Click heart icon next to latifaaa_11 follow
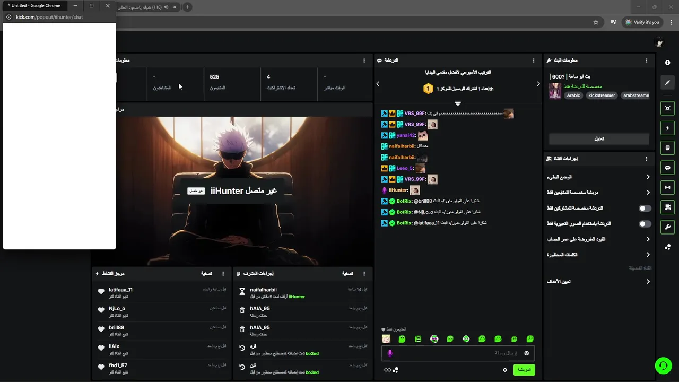Viewport: 679px width, 382px height. pos(101,291)
